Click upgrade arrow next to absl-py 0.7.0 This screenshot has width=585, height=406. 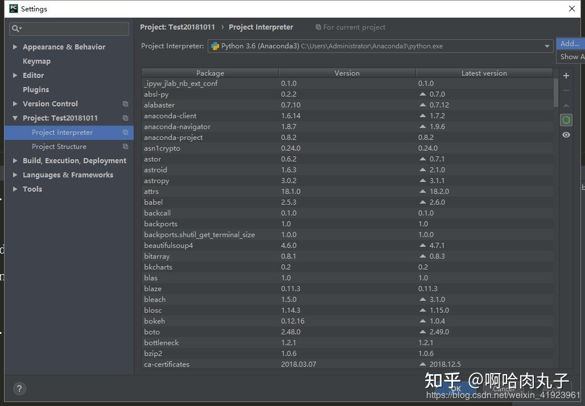point(422,94)
